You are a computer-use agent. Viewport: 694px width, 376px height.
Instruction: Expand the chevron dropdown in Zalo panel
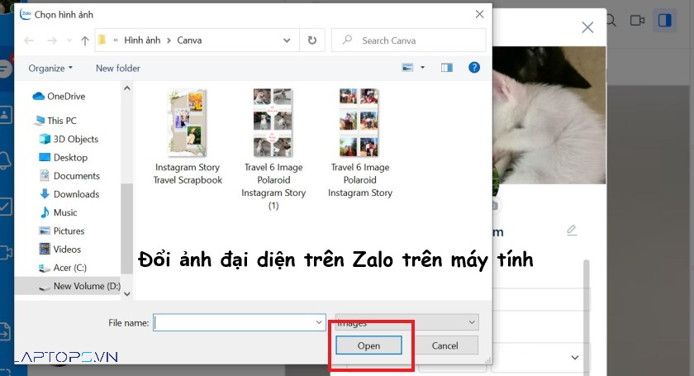pos(574,357)
